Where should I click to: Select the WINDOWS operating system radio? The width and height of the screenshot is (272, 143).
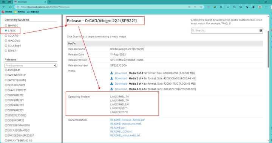pos(6,40)
